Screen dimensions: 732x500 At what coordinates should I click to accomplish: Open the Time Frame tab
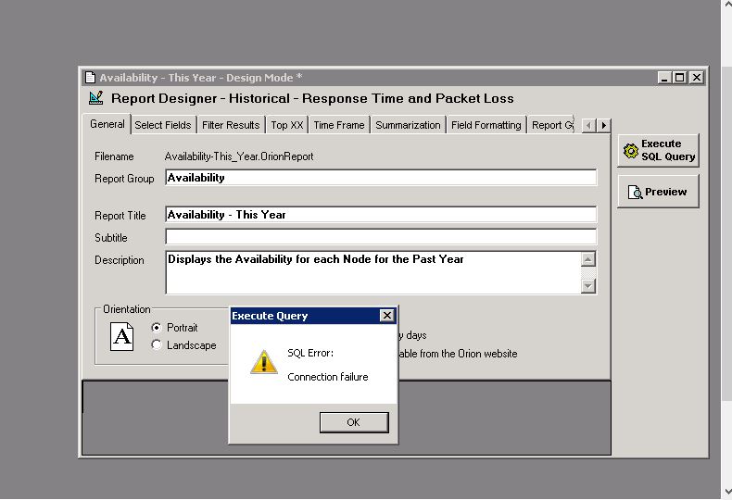(x=339, y=125)
